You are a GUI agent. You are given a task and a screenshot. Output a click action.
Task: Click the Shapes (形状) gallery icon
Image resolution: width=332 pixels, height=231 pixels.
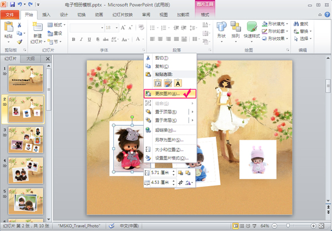(221, 27)
